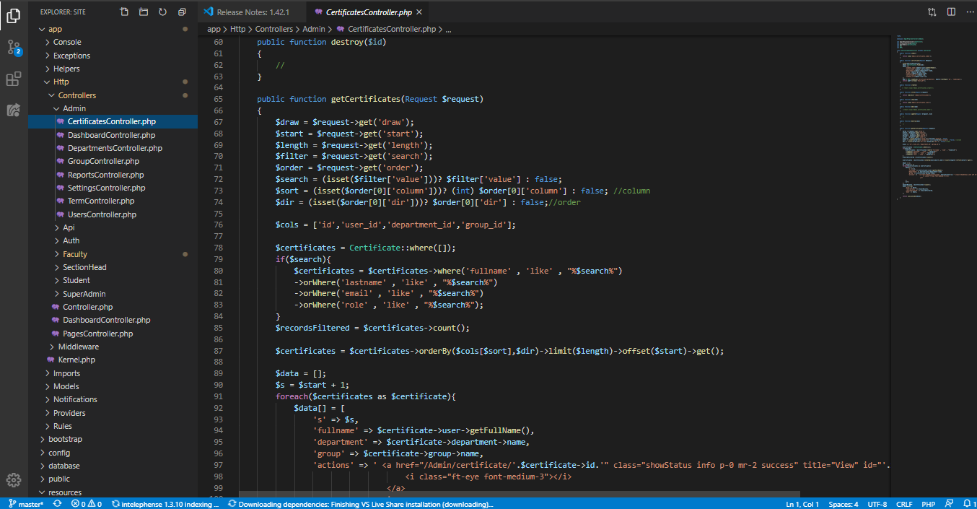Synchronize changes icon in status bar
977x509 pixels.
click(x=58, y=504)
